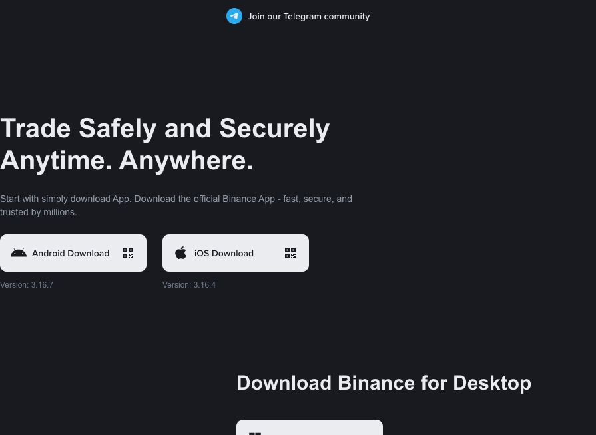Click the official Binance App description paragraph
Viewport: 596px width, 435px height.
pos(176,205)
